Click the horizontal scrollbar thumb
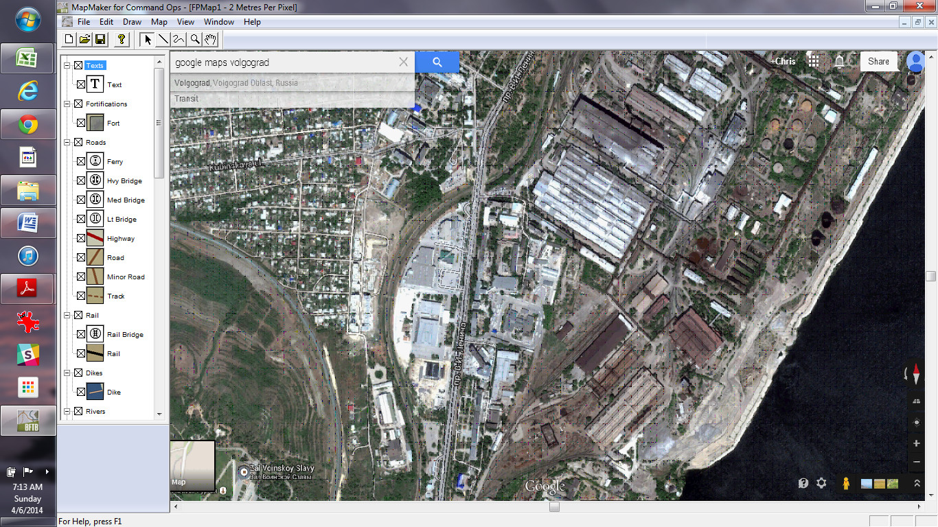The width and height of the screenshot is (938, 527). [554, 506]
